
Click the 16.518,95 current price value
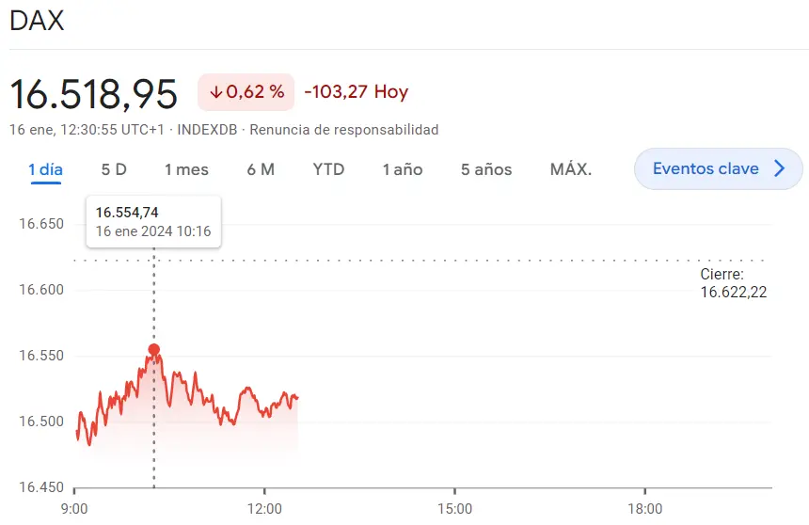[93, 94]
